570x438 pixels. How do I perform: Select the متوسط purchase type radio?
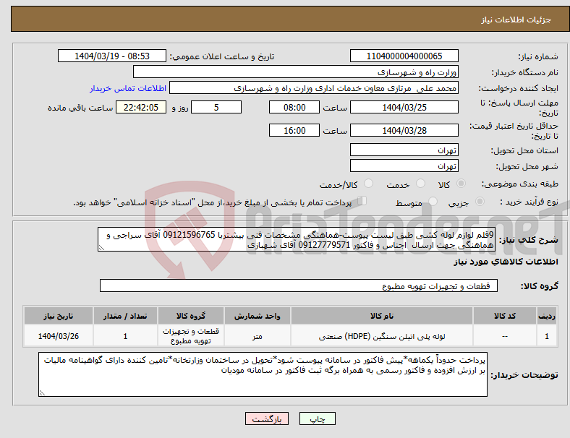[x=433, y=202]
